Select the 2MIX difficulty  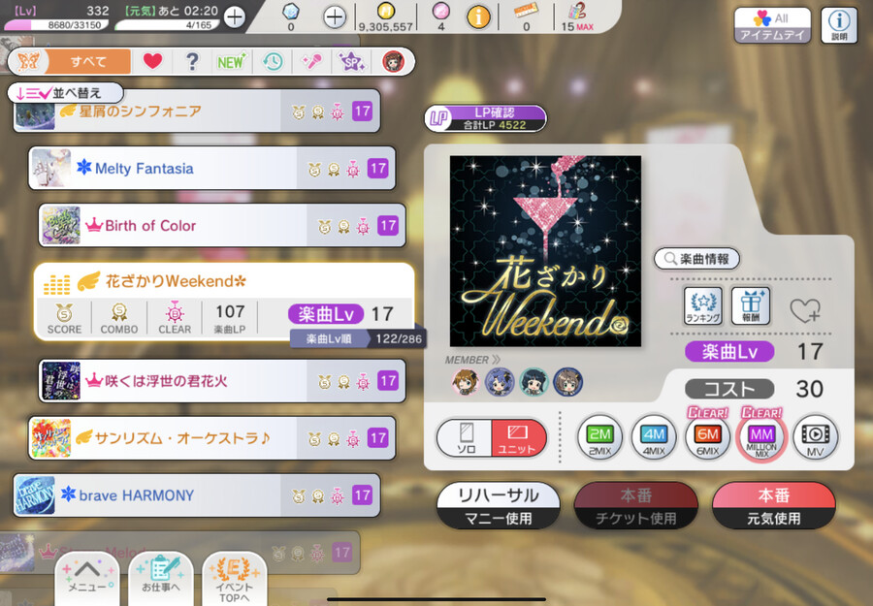(600, 438)
